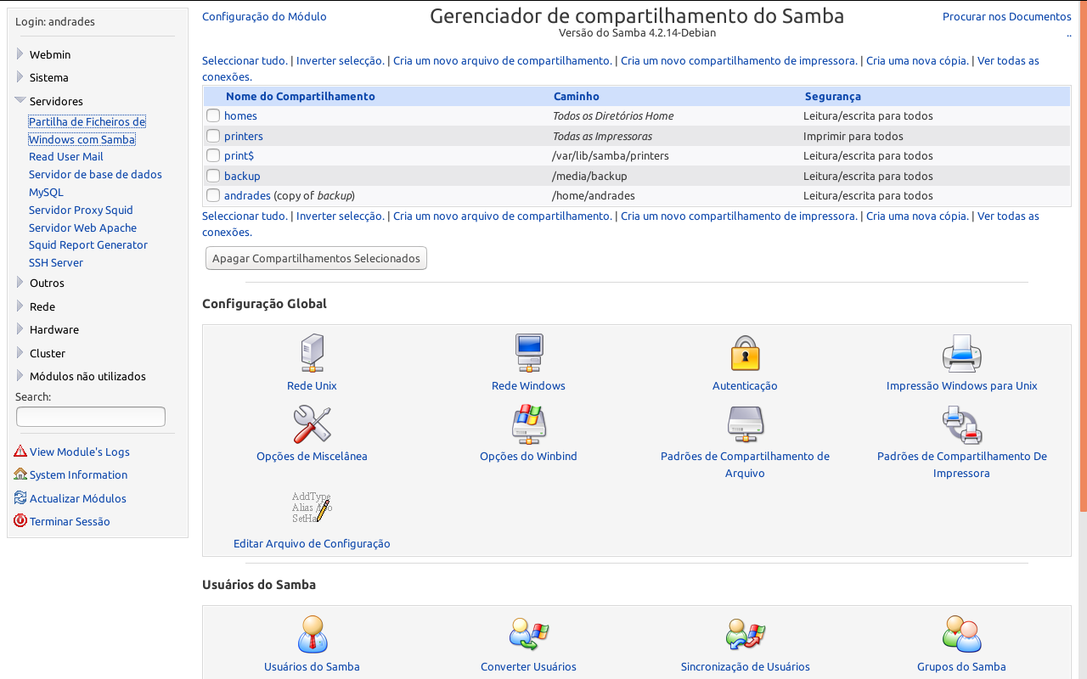Click the path /home/andrades

tap(594, 195)
